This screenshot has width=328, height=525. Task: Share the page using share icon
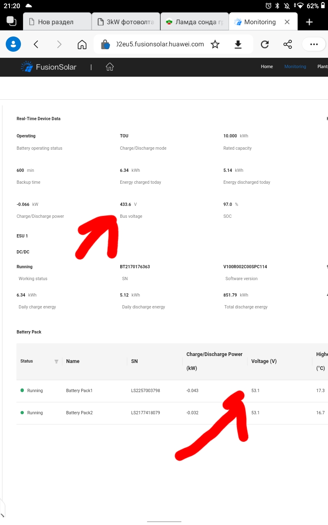(x=288, y=44)
